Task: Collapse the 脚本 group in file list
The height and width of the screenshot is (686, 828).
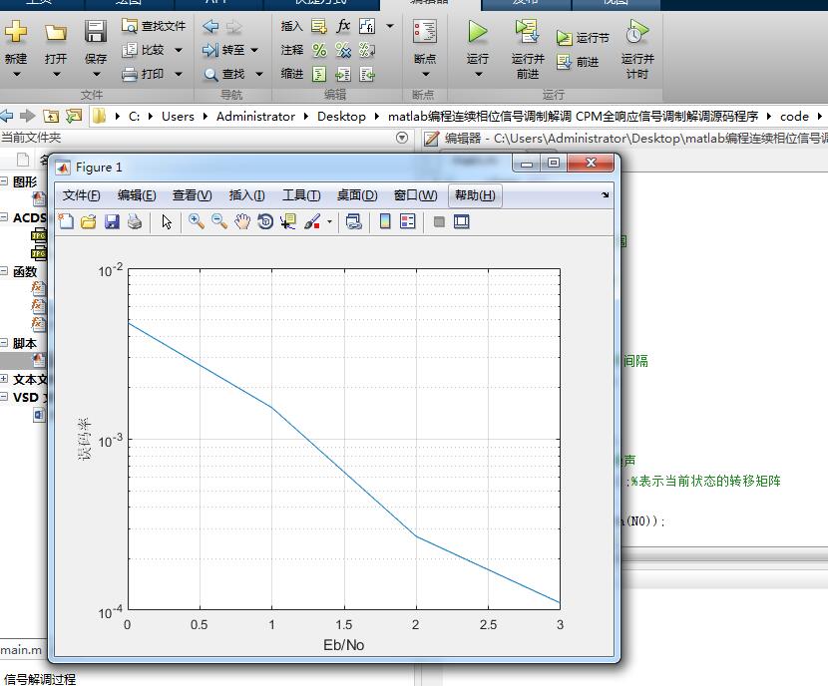Action: 4,343
